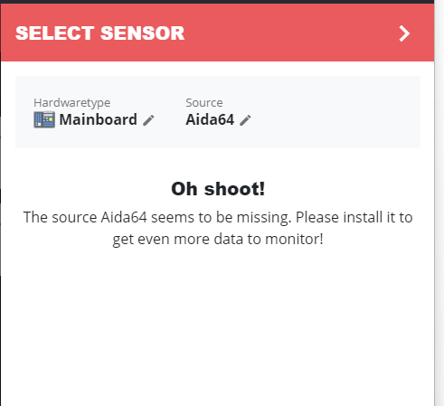Click the 'source Aida64 seems to be missing' text
The height and width of the screenshot is (406, 444).
pos(172,217)
